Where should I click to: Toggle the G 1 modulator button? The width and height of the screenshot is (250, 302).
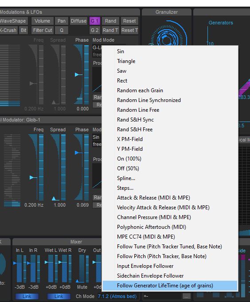[95, 21]
